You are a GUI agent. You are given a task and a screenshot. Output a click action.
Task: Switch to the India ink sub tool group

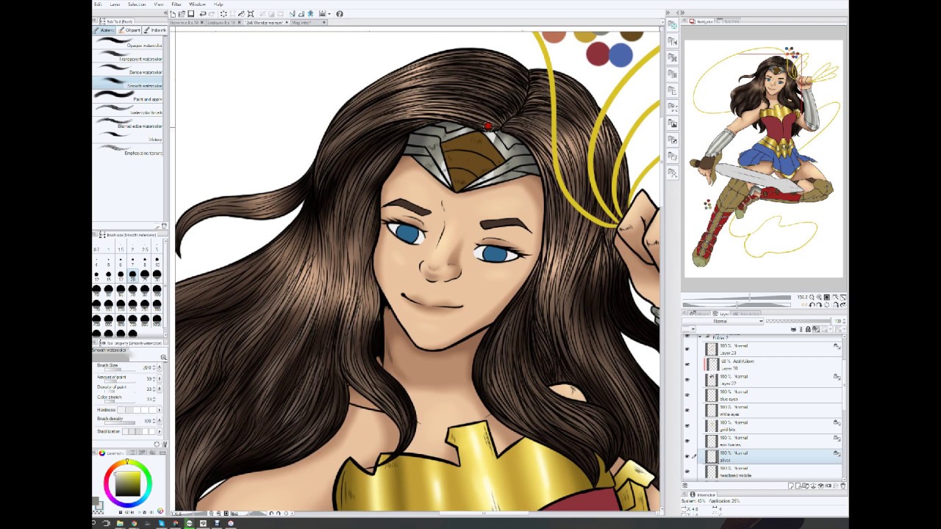coord(154,30)
